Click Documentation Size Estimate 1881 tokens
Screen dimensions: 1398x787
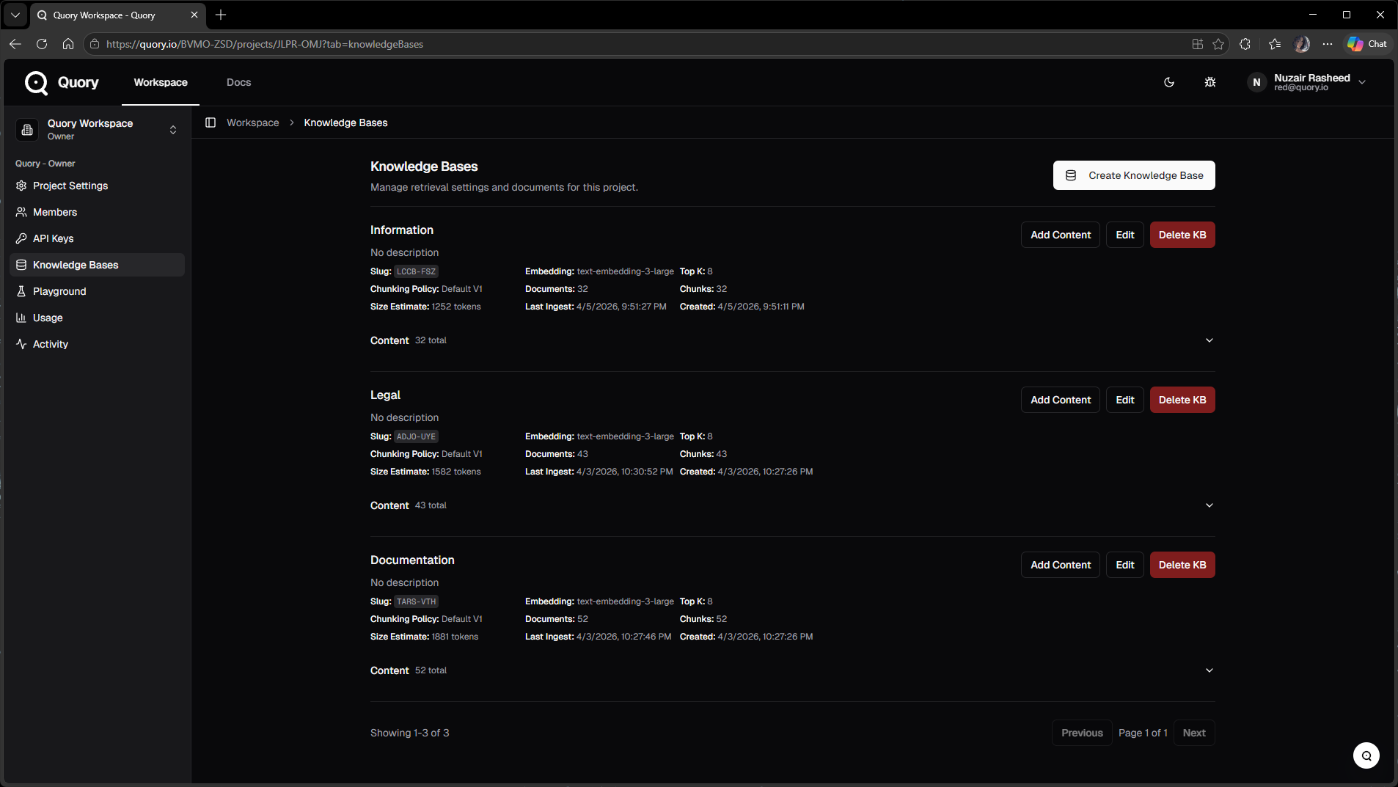click(x=424, y=637)
